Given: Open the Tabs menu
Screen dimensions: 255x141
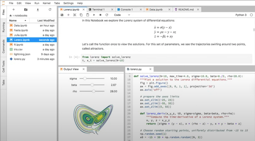Looking at the screenshot, I should (x=57, y=3).
